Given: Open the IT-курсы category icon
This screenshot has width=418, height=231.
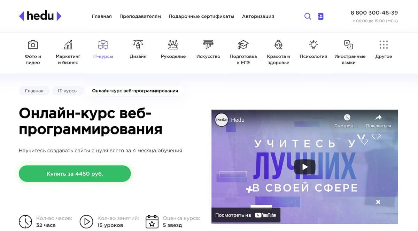Looking at the screenshot, I should pos(103,45).
